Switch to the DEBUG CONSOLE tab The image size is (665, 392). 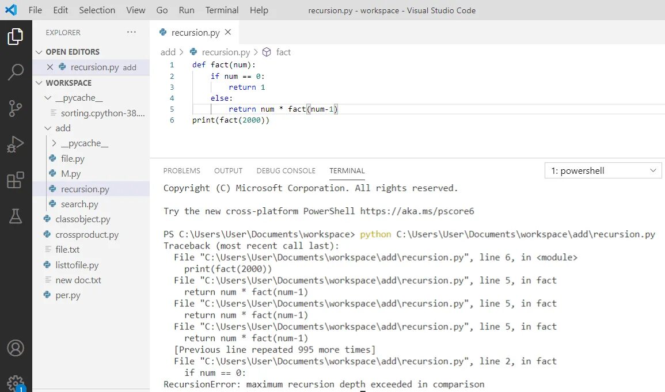pyautogui.click(x=286, y=170)
